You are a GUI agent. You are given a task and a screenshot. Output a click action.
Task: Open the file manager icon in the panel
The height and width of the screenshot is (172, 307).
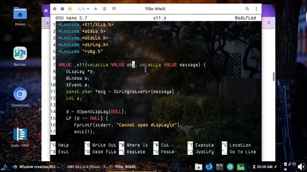[198, 167]
